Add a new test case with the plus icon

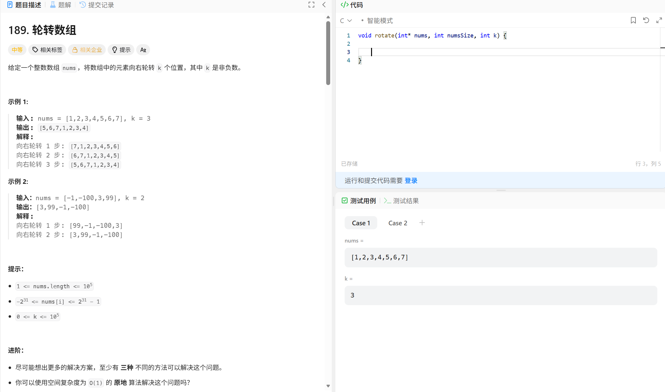(422, 223)
